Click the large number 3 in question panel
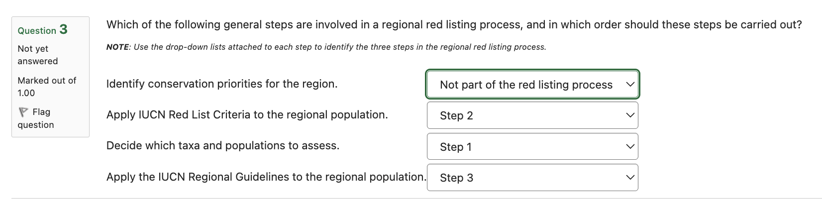Screen dimensions: 822x212 click(x=63, y=29)
